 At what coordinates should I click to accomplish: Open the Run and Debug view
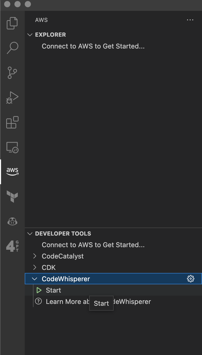(x=12, y=98)
